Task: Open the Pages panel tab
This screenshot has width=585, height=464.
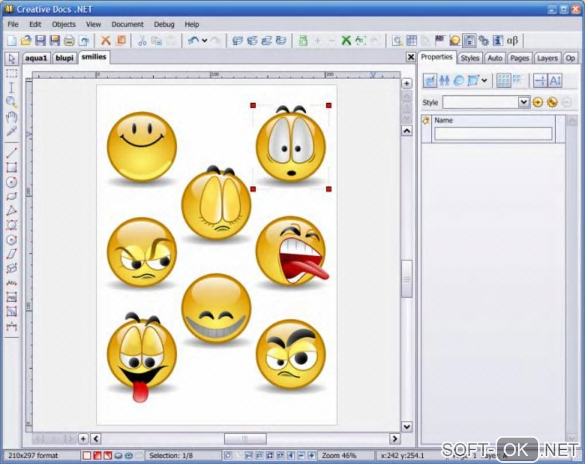Action: [520, 58]
